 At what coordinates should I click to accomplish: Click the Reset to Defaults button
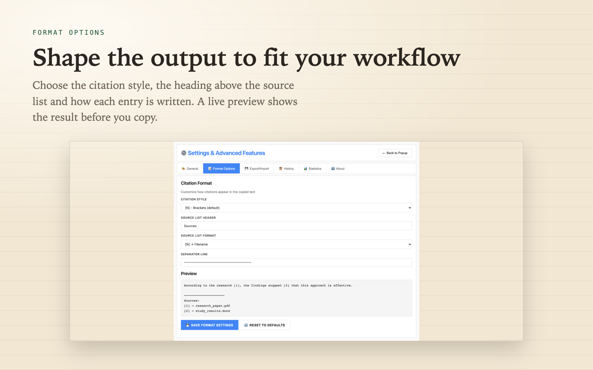(x=265, y=325)
